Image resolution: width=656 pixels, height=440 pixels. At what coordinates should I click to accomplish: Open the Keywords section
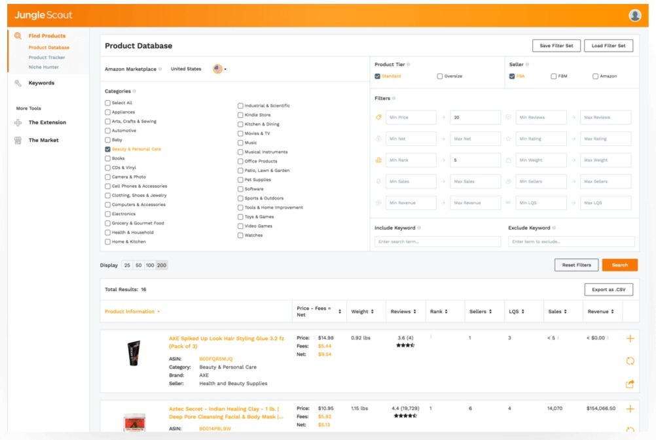[x=41, y=83]
